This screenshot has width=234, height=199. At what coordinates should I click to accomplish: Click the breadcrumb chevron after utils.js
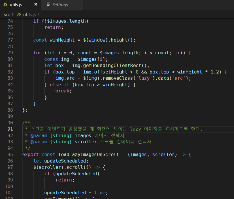[38, 14]
